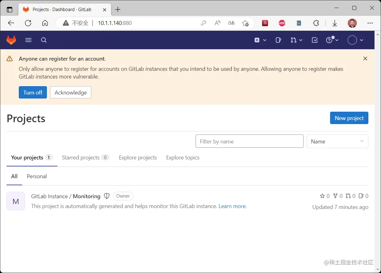
Task: Open browser profile avatar photo
Action: tap(352, 23)
